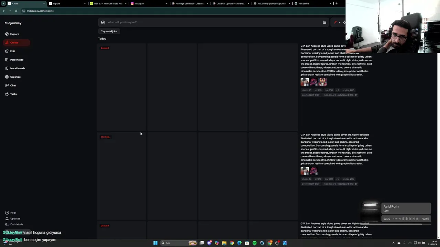The height and width of the screenshot is (247, 440).
Task: Click the taskbar Ara search box
Action: coord(179,243)
